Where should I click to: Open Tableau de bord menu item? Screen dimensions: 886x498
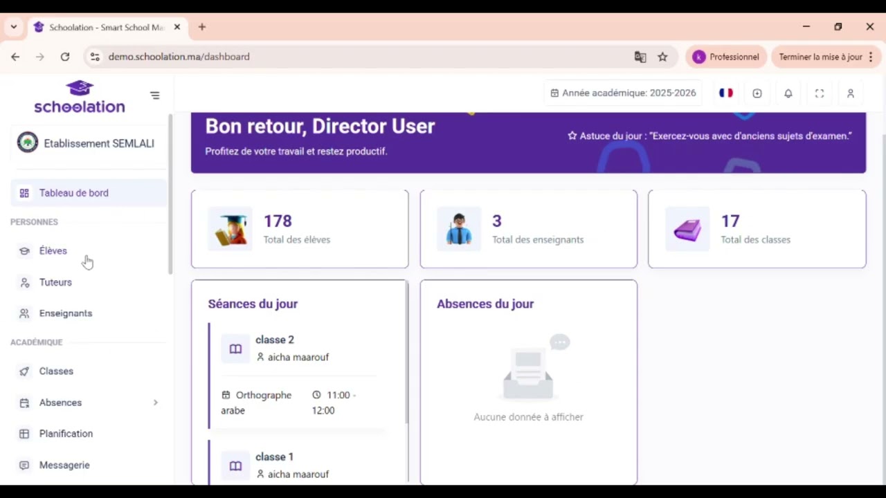point(89,193)
